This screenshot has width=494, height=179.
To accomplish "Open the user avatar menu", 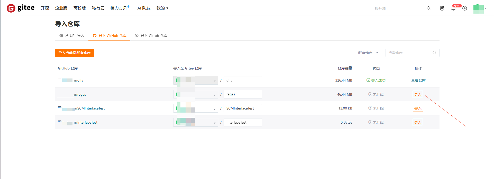I will pyautogui.click(x=478, y=8).
